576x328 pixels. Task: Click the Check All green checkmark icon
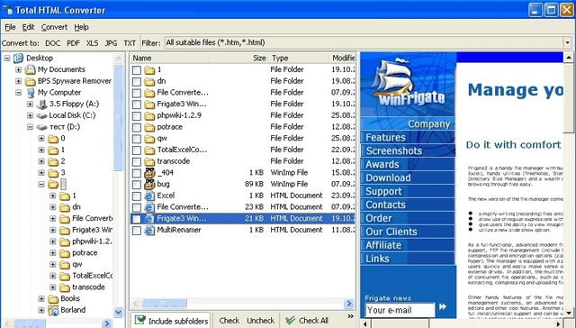[x=290, y=321]
